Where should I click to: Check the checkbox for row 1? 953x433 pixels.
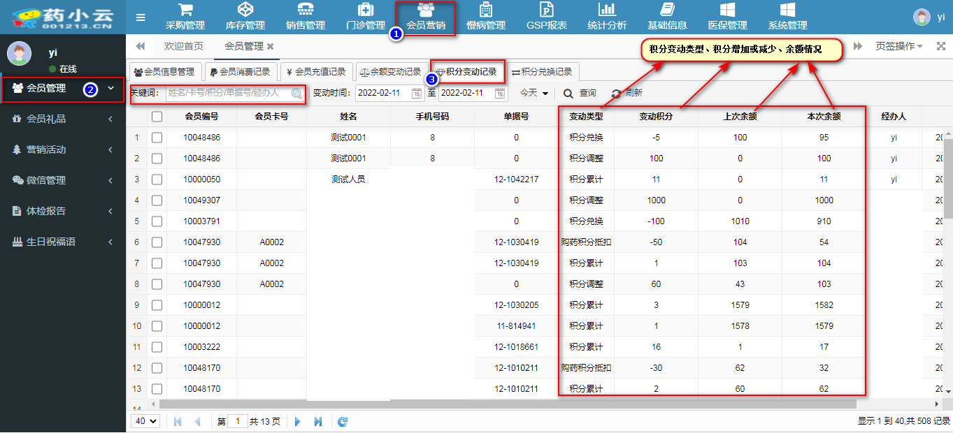click(x=157, y=138)
